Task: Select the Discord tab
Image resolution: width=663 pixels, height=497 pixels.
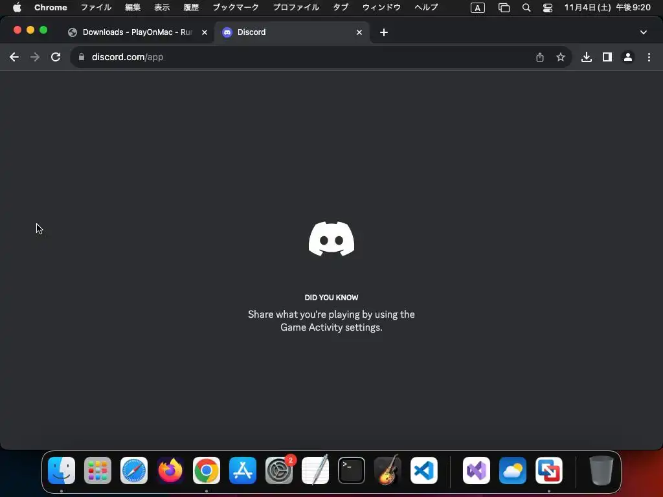Action: pos(292,32)
